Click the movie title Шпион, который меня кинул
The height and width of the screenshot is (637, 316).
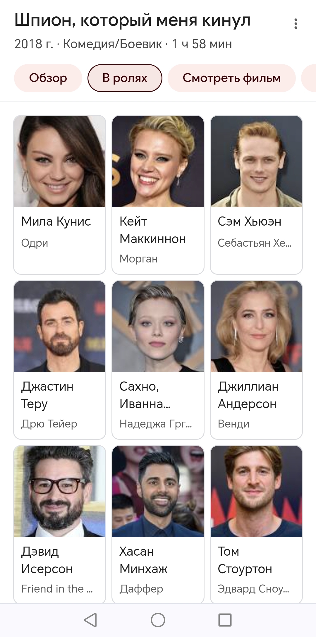point(133,20)
